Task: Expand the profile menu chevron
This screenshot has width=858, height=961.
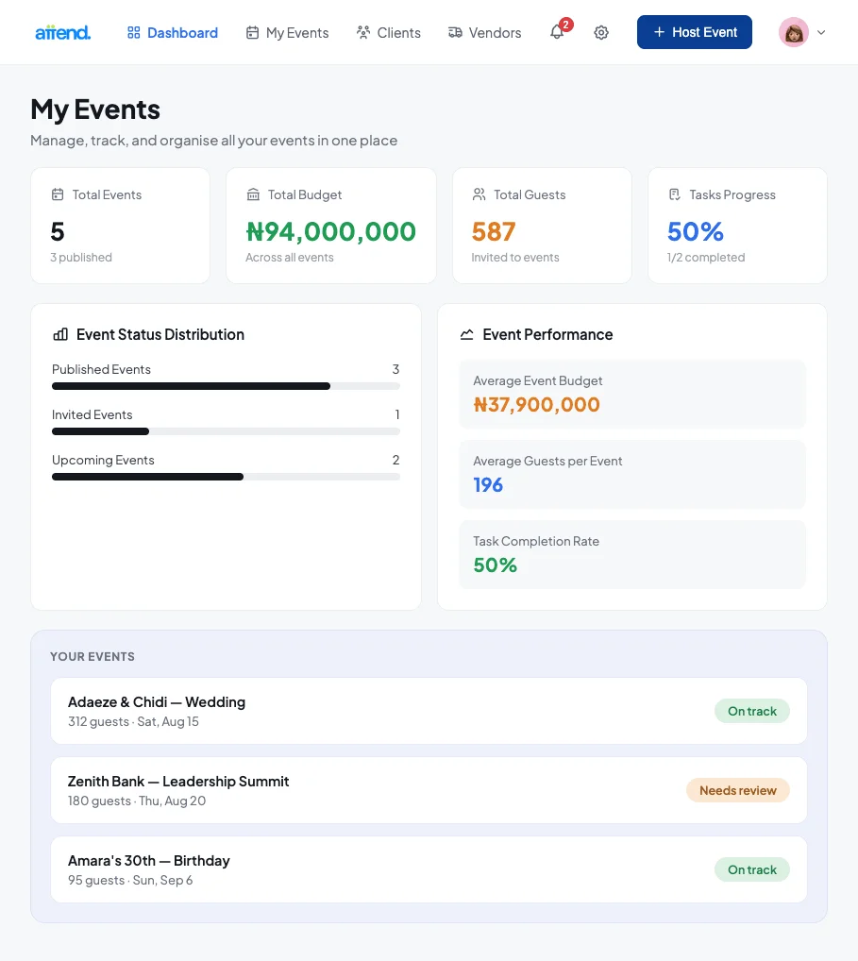Action: (x=821, y=32)
